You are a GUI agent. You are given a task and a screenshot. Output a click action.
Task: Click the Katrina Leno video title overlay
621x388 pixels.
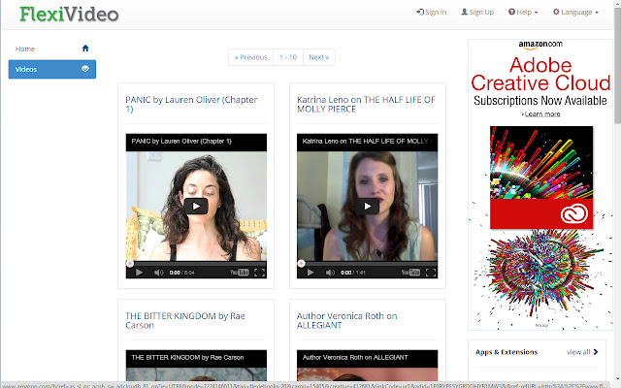point(365,141)
